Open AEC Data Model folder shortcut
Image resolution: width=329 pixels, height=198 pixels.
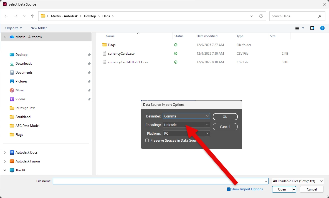[27, 126]
